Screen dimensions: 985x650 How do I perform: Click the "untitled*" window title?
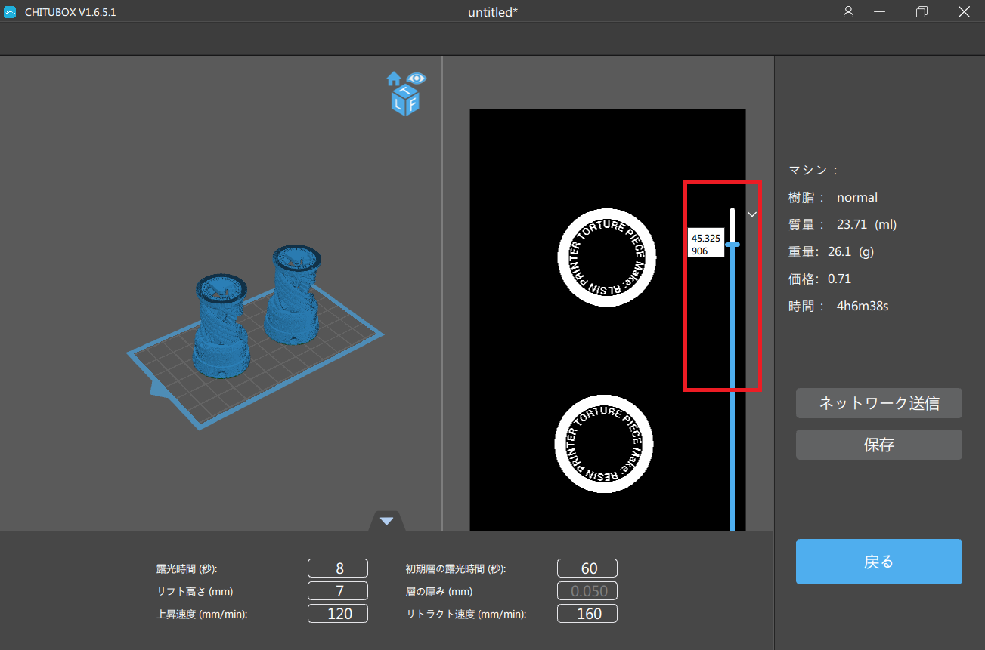(493, 12)
